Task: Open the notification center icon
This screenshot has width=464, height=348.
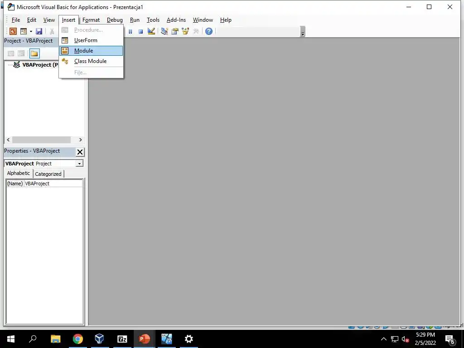Action: (450, 339)
